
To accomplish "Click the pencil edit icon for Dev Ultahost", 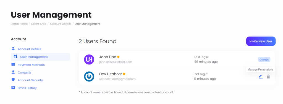I will tap(260, 77).
